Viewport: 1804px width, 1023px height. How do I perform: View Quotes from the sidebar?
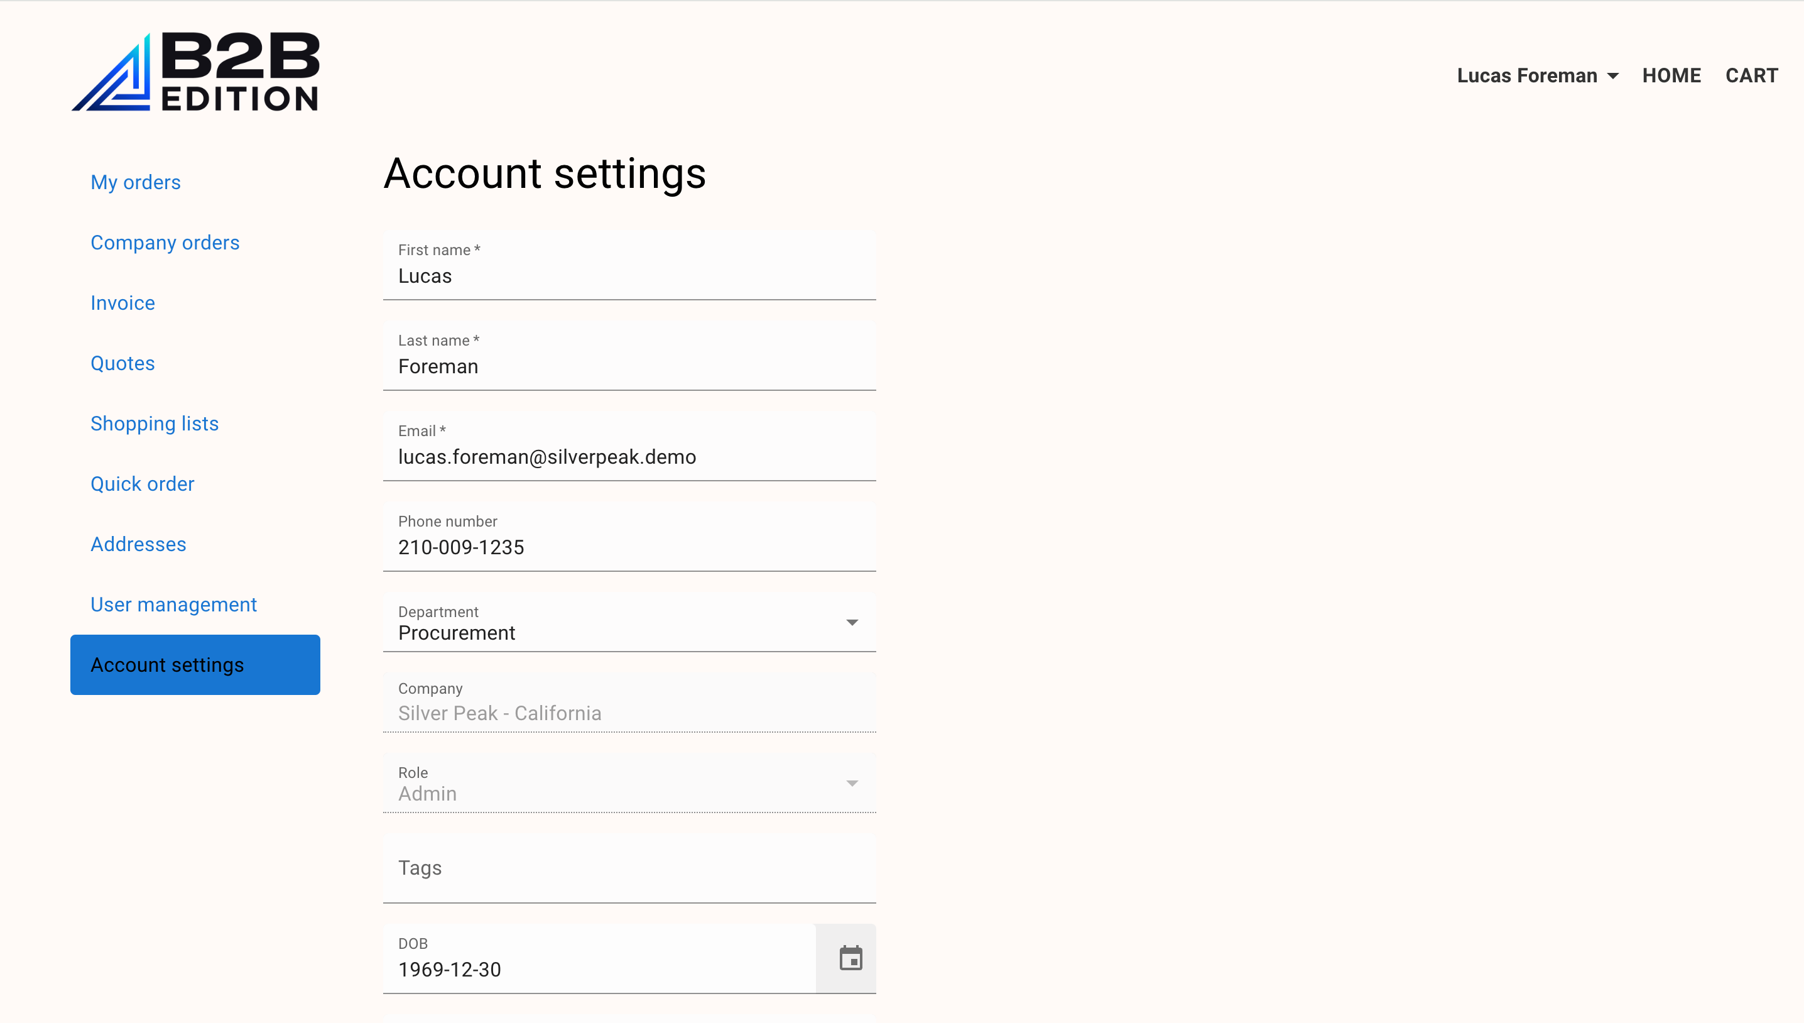[123, 363]
